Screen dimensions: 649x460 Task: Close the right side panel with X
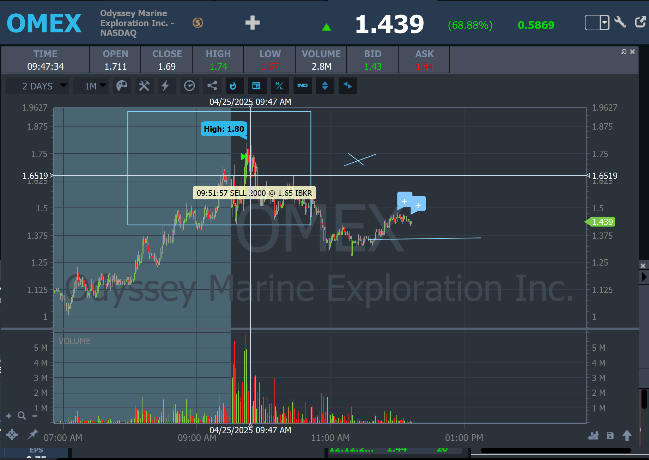643,266
